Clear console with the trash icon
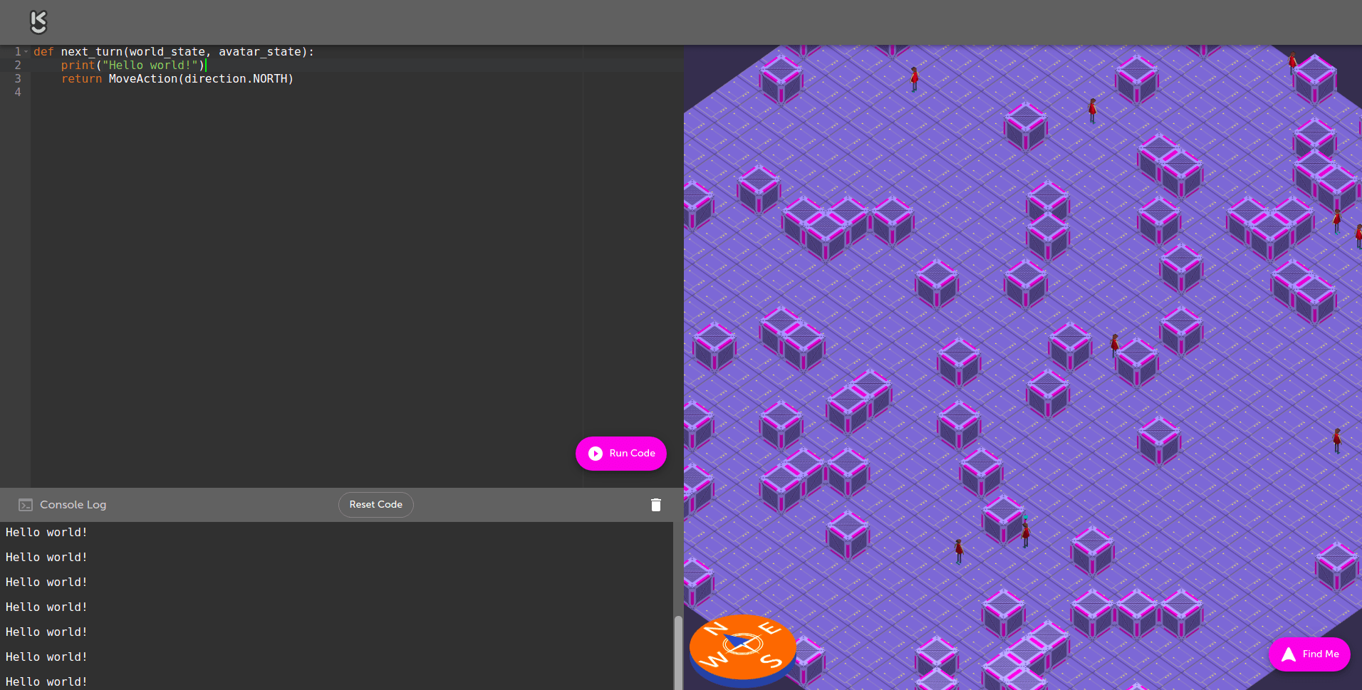The width and height of the screenshot is (1362, 690). coord(656,505)
